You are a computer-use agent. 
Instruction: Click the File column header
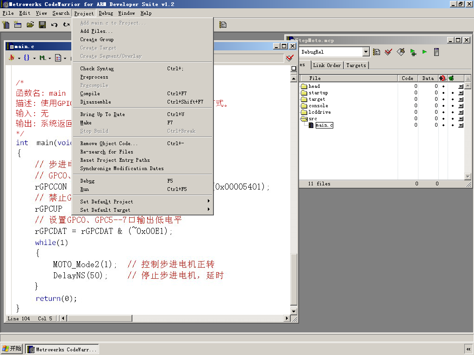[x=348, y=78]
